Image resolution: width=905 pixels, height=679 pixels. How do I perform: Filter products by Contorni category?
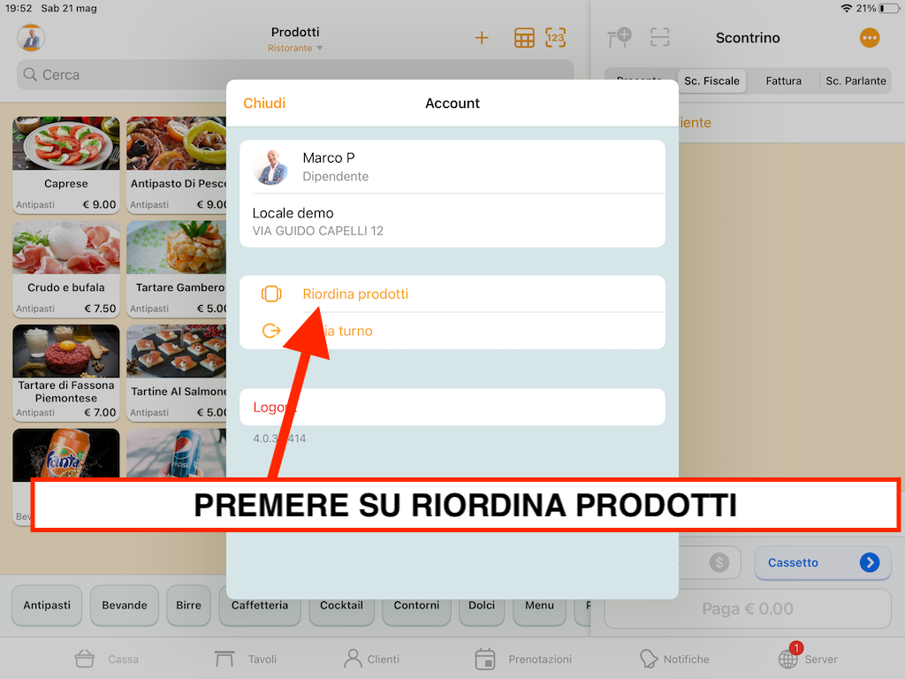pos(416,607)
